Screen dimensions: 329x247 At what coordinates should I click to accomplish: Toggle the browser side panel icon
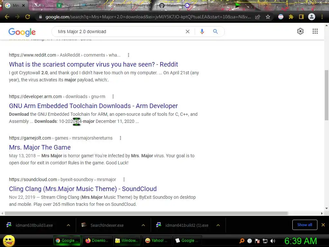(x=301, y=17)
